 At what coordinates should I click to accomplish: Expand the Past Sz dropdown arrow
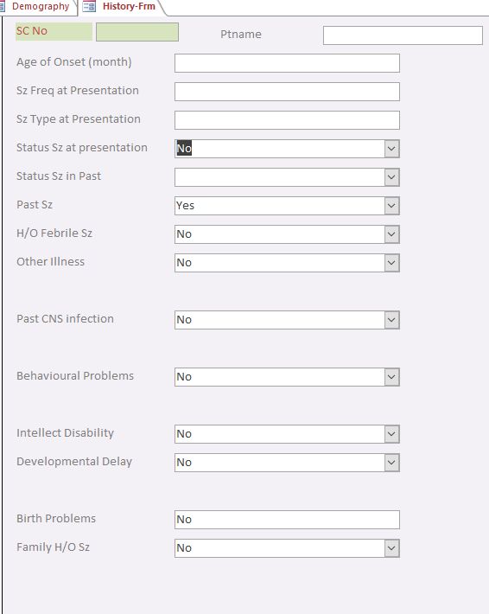tap(391, 206)
